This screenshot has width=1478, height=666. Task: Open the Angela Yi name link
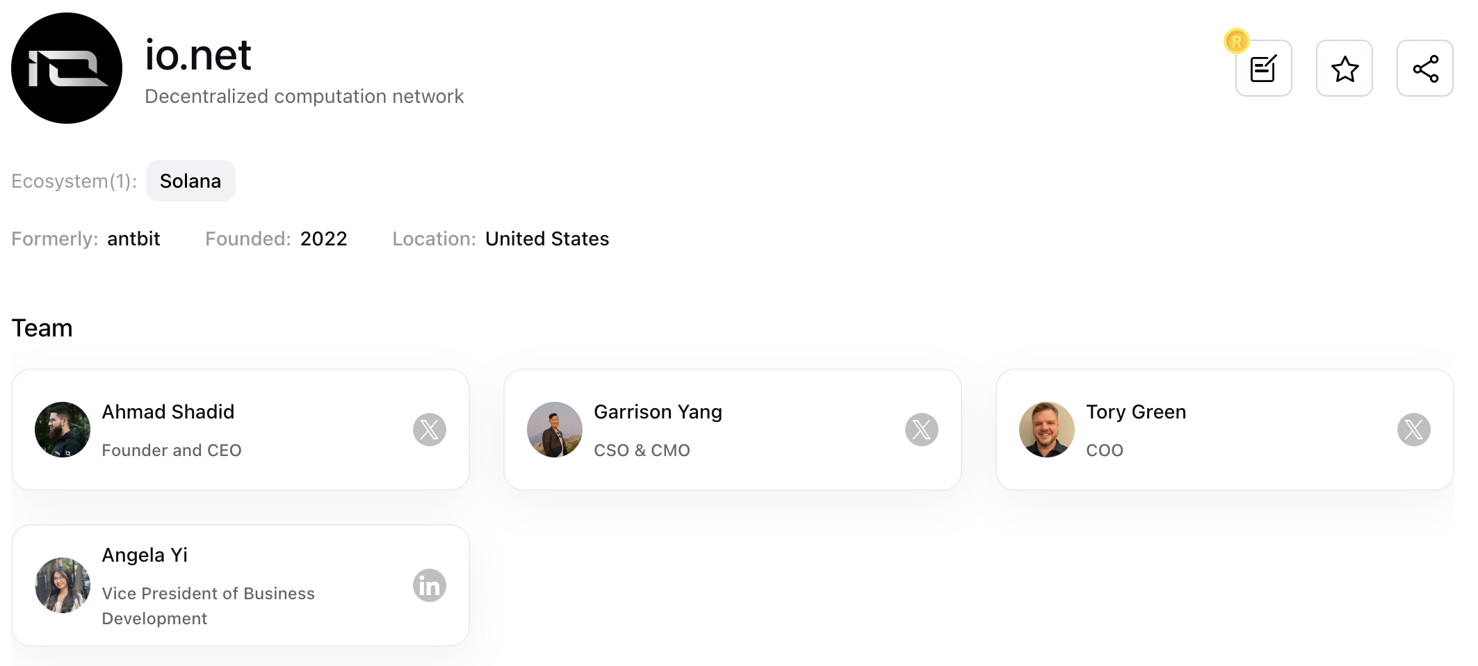145,555
